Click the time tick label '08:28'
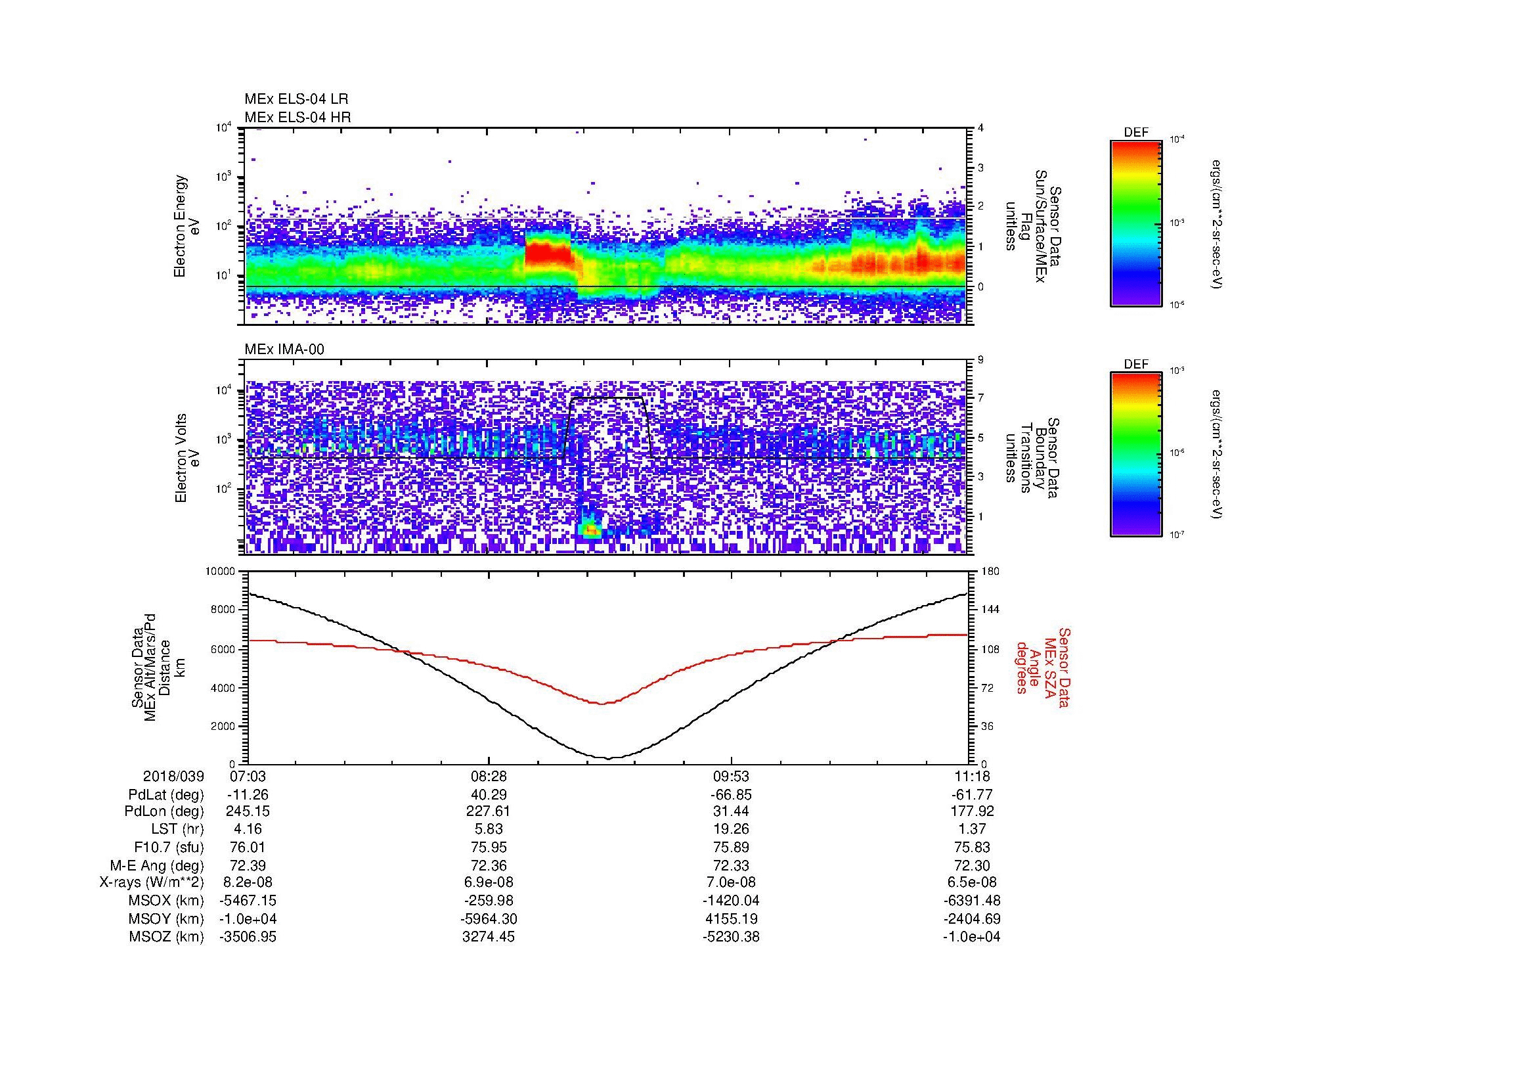This screenshot has height=1086, width=1536. (x=490, y=776)
